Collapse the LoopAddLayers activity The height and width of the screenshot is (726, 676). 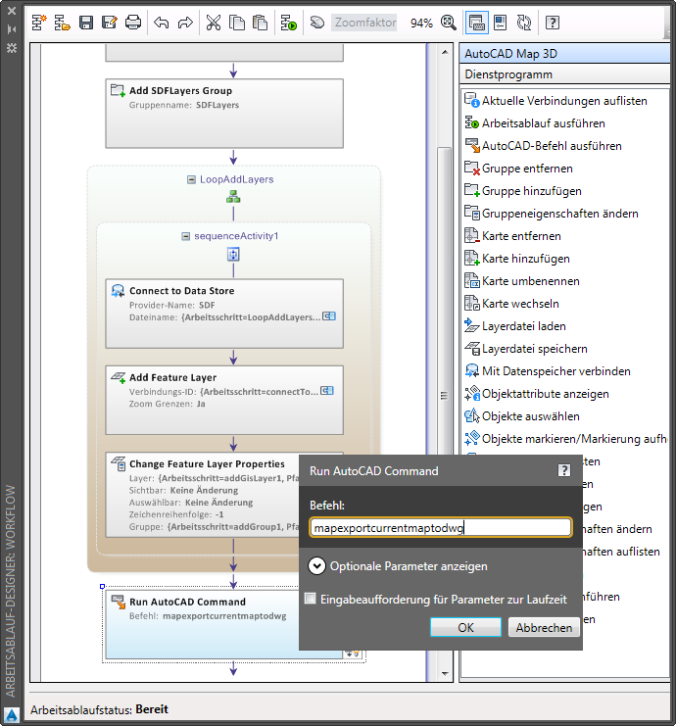click(191, 179)
